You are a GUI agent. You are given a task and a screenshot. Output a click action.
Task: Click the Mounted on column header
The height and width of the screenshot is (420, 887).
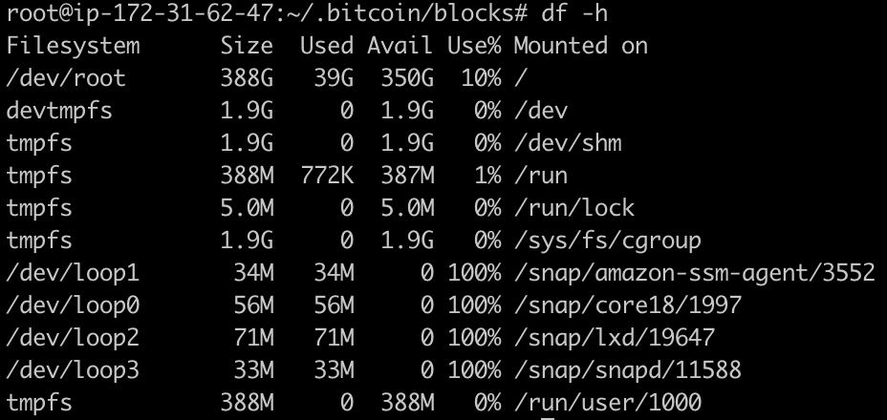coord(580,45)
